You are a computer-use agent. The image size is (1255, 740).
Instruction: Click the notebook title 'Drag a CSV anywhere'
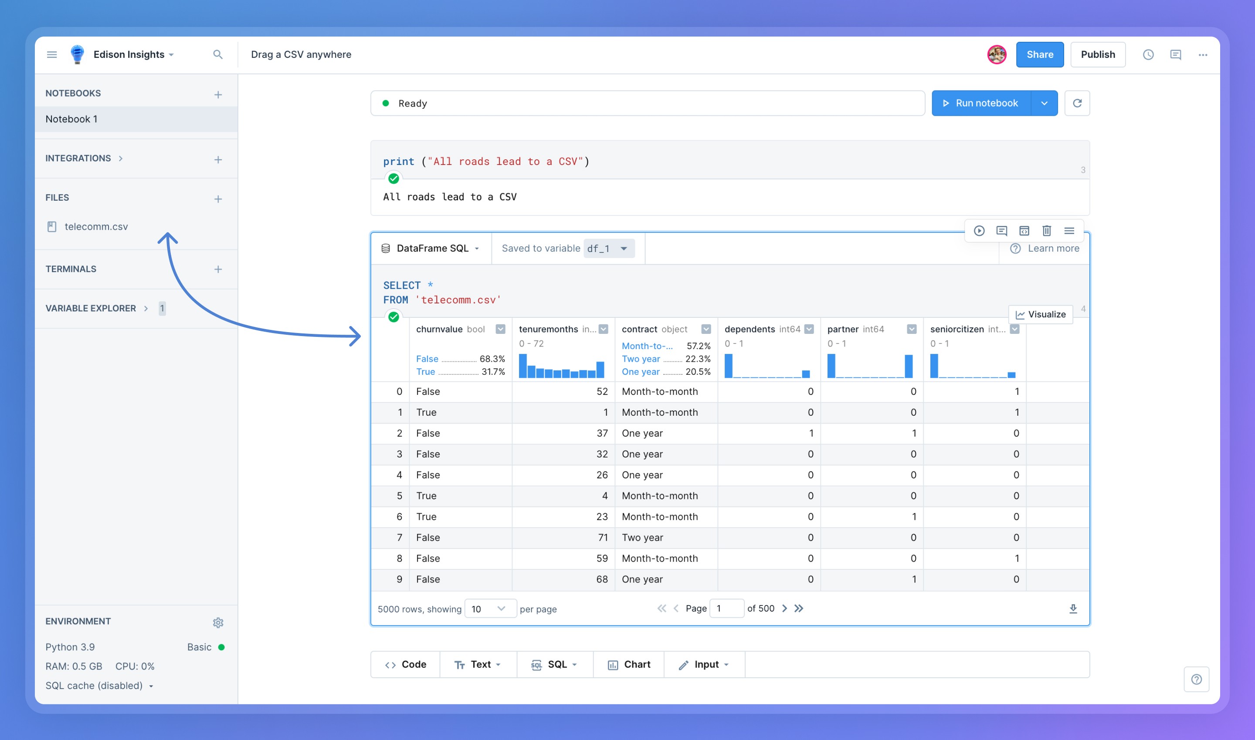point(301,54)
